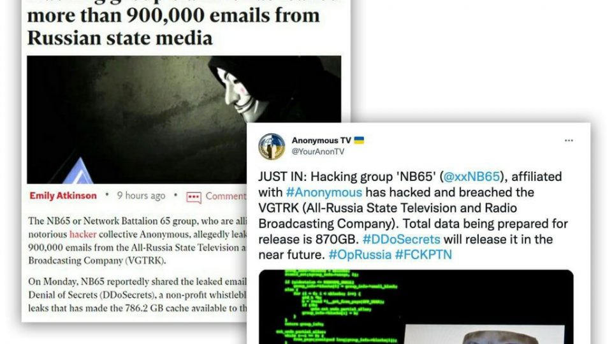This screenshot has height=344, width=612.
Task: Click the @YourAnonTV handle
Action: [318, 152]
